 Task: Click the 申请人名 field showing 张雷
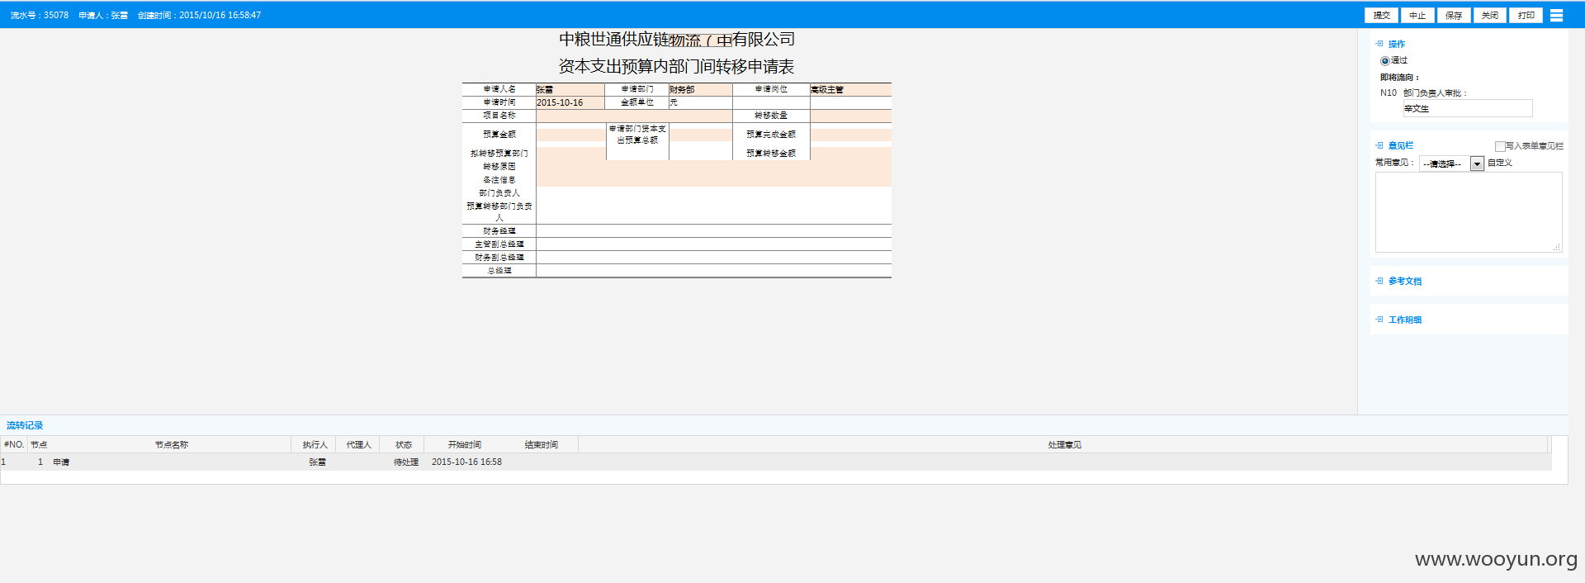click(x=570, y=89)
